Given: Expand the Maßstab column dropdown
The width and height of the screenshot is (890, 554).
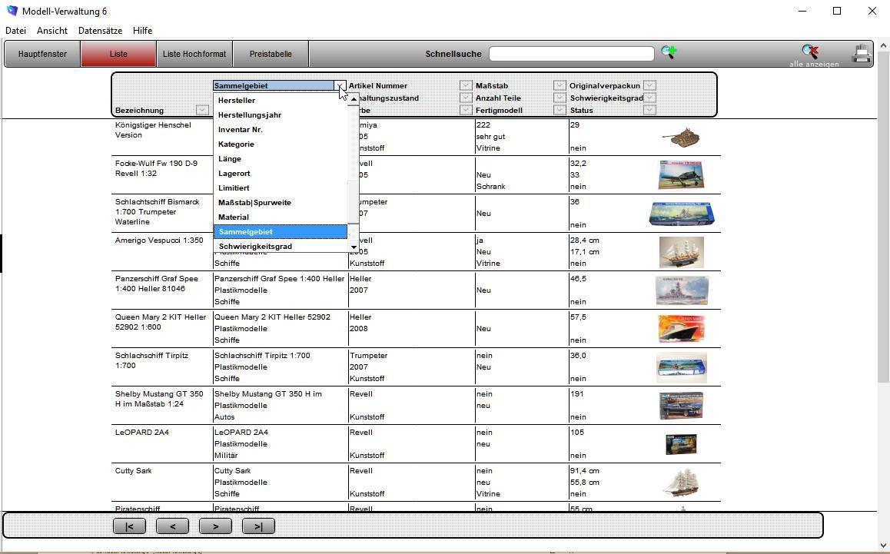Looking at the screenshot, I should coord(560,85).
